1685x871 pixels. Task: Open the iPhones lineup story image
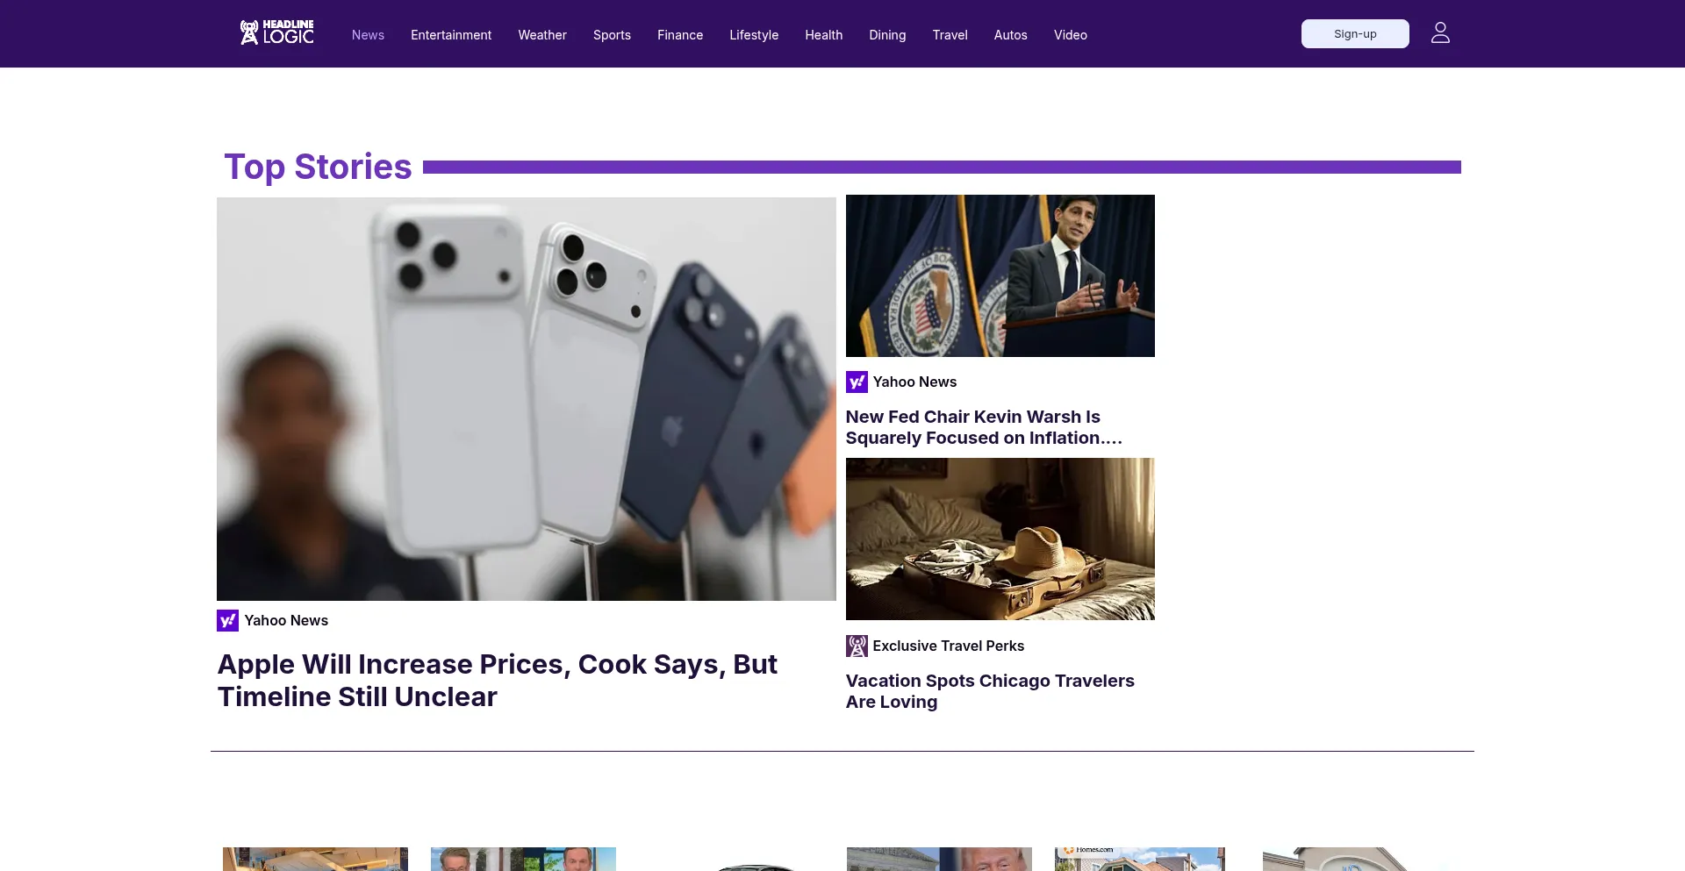click(527, 399)
